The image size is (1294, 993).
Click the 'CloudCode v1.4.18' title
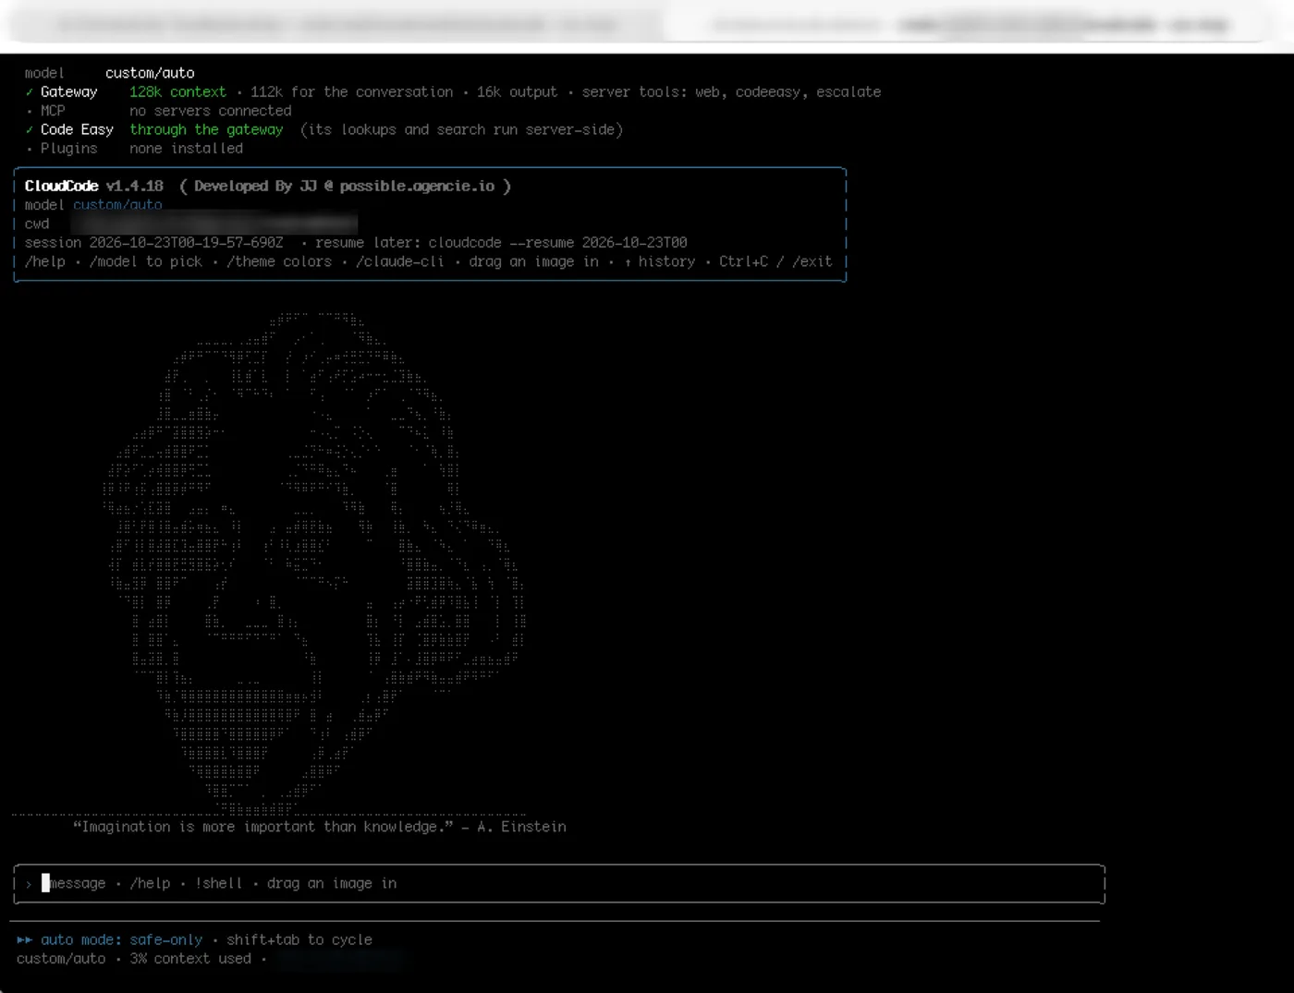coord(94,187)
